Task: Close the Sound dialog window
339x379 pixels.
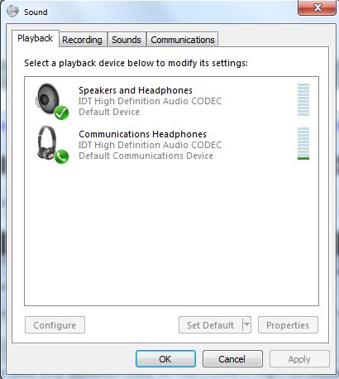Action: click(317, 7)
